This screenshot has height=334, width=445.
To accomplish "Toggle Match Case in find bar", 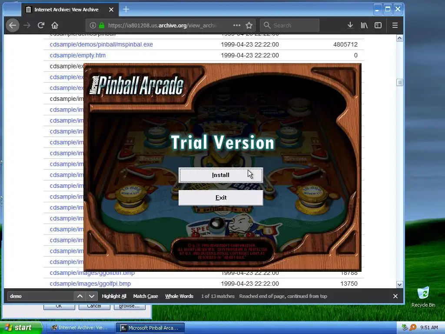I will coord(146,296).
